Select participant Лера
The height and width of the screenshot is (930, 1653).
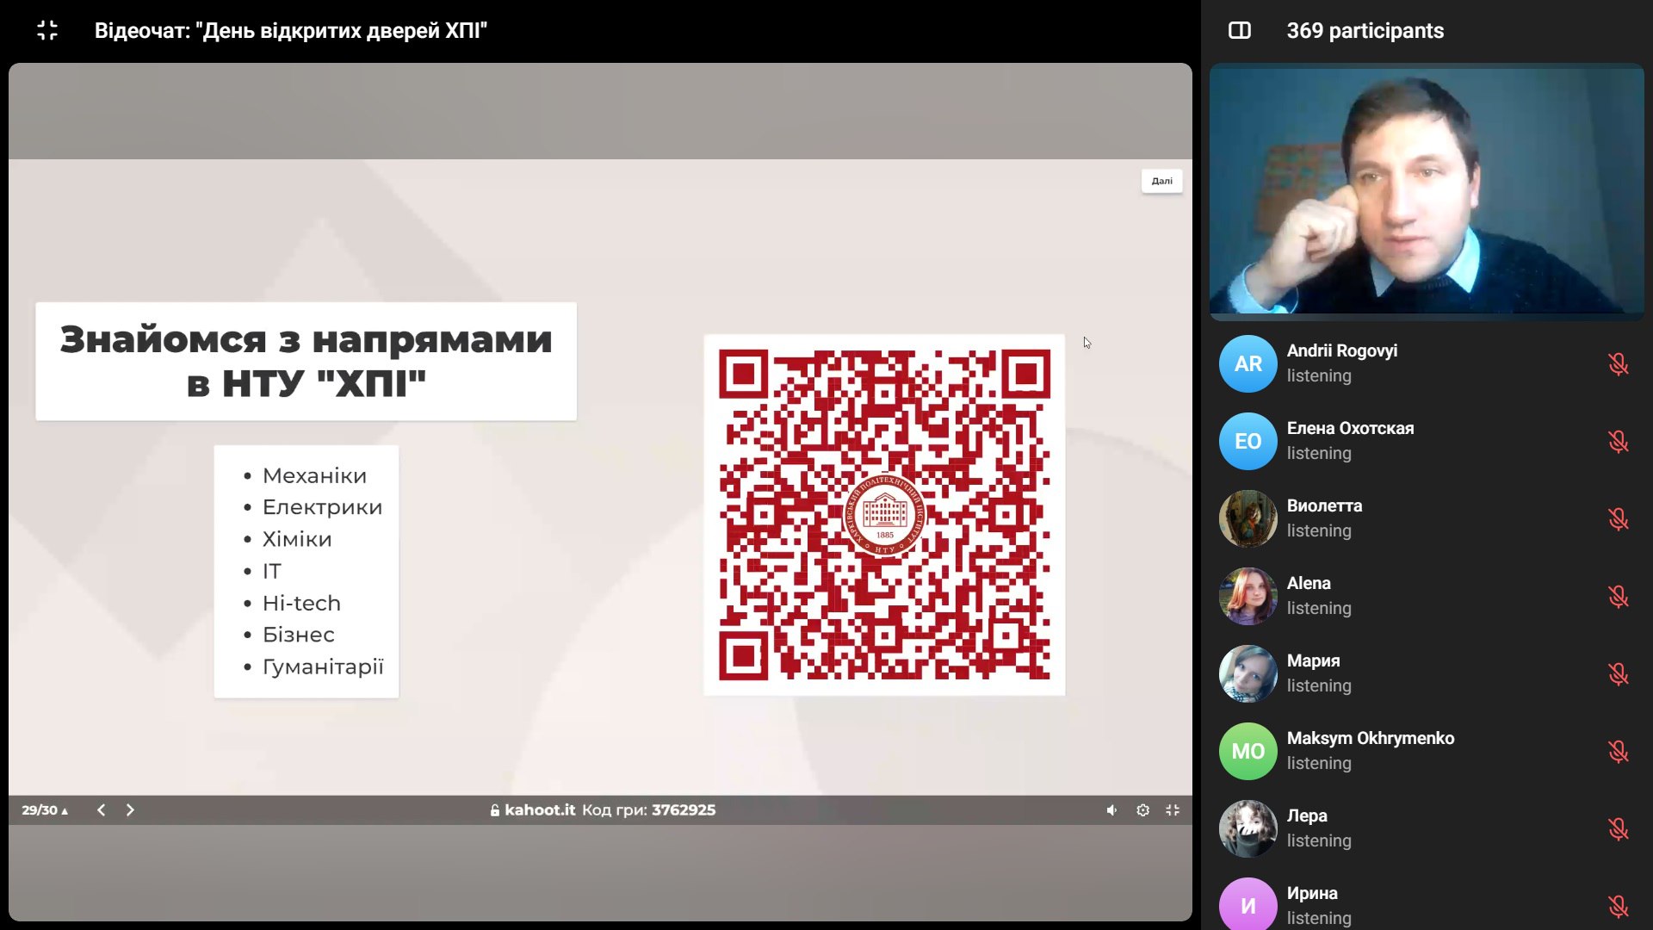click(x=1427, y=828)
